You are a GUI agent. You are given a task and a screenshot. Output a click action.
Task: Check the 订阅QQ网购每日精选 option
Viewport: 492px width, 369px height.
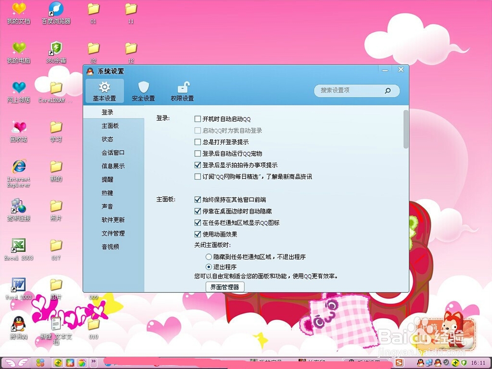pyautogui.click(x=198, y=177)
